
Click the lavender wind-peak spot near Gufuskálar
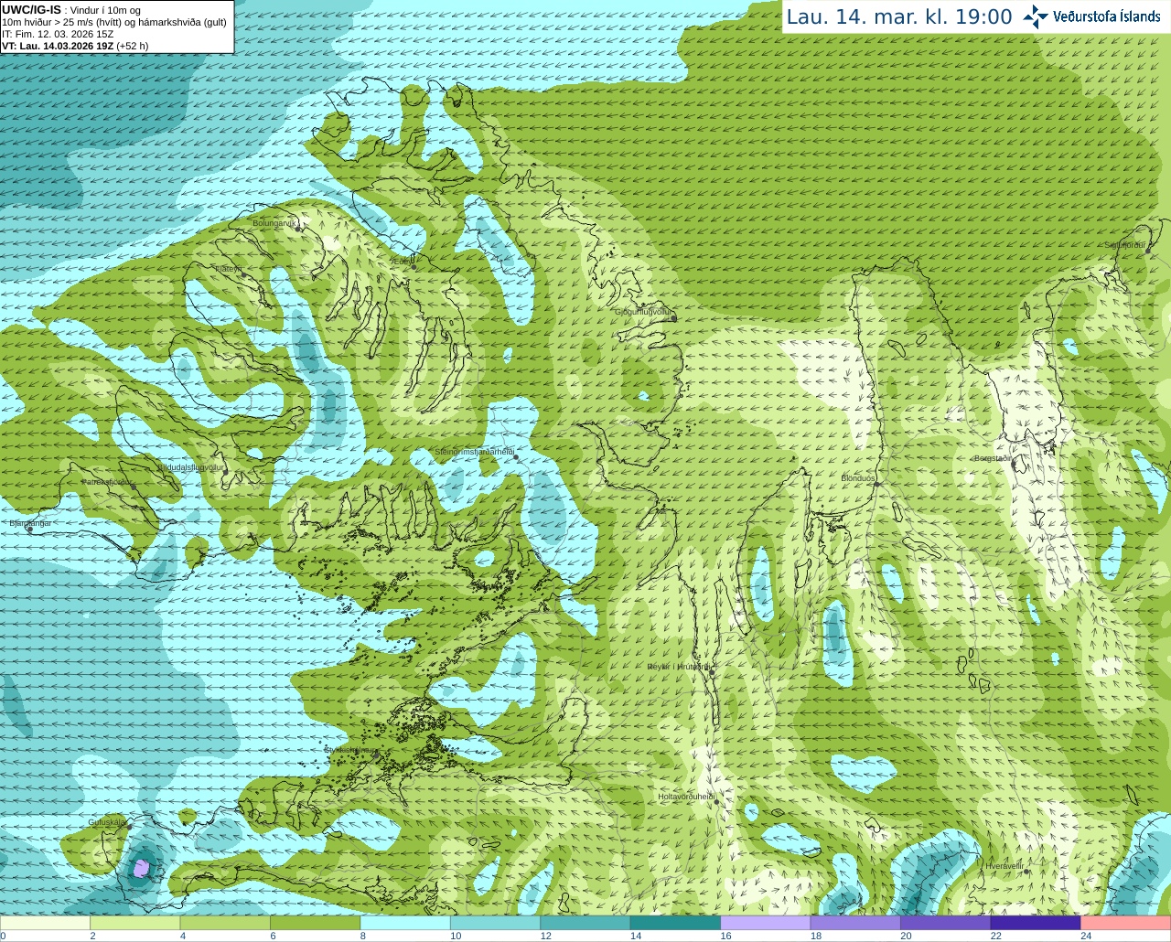pos(141,867)
